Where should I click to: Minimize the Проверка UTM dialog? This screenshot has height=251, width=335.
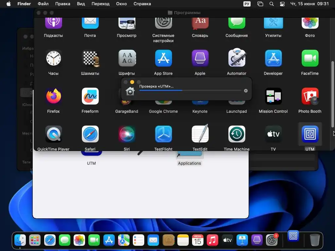click(x=132, y=82)
